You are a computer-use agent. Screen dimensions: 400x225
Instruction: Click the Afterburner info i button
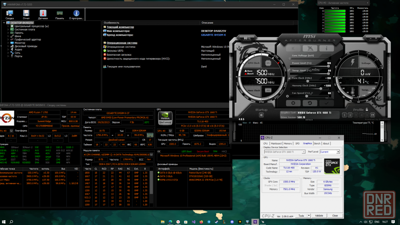pos(326,48)
